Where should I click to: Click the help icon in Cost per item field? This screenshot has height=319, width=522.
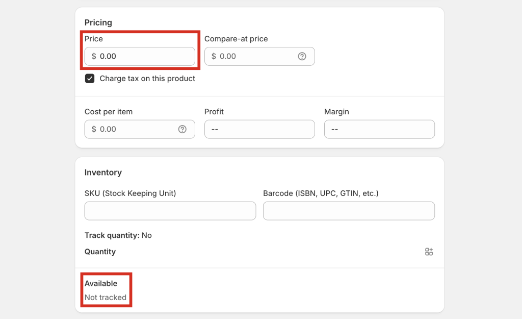[182, 129]
